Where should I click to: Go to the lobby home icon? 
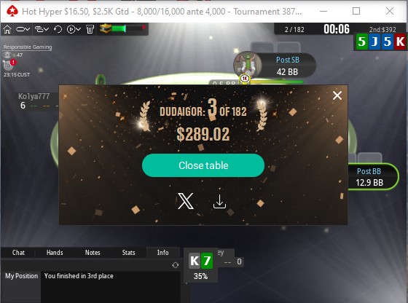pos(7,29)
